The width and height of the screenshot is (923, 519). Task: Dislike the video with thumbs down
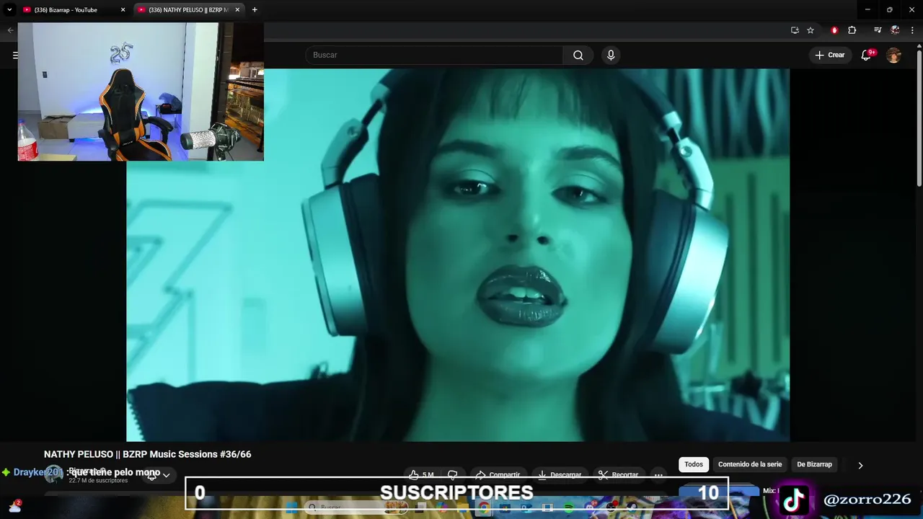453,474
